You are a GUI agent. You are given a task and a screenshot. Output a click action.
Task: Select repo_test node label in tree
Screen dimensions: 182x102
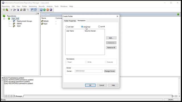tap(15, 18)
